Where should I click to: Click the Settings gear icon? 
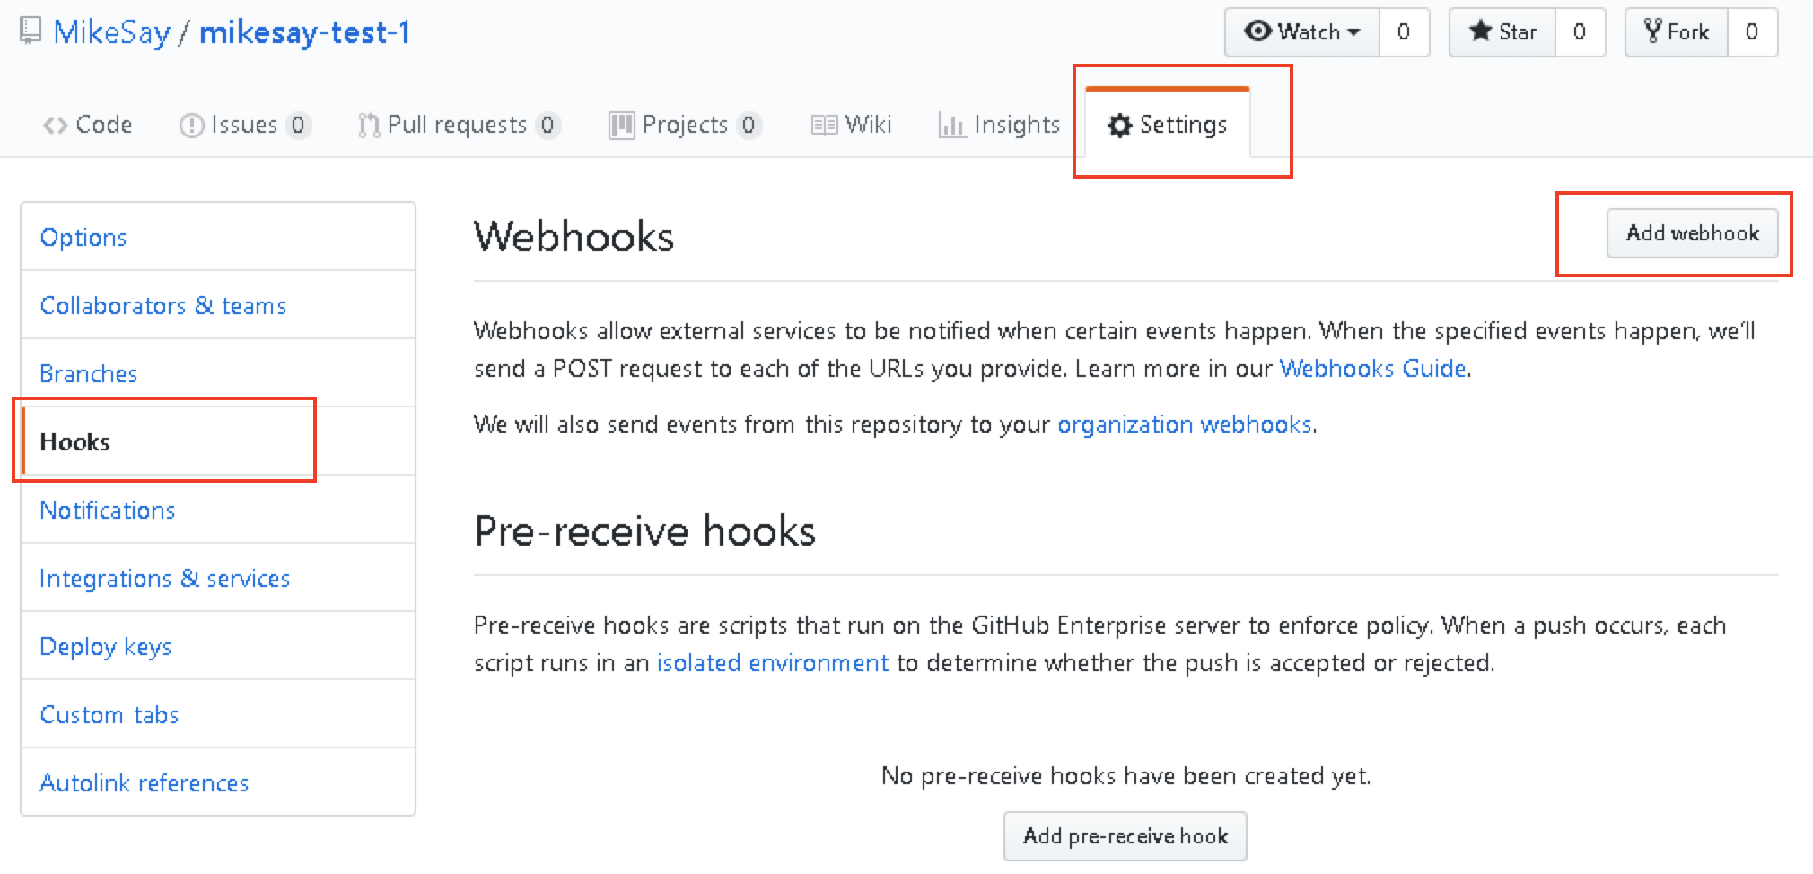click(1119, 126)
